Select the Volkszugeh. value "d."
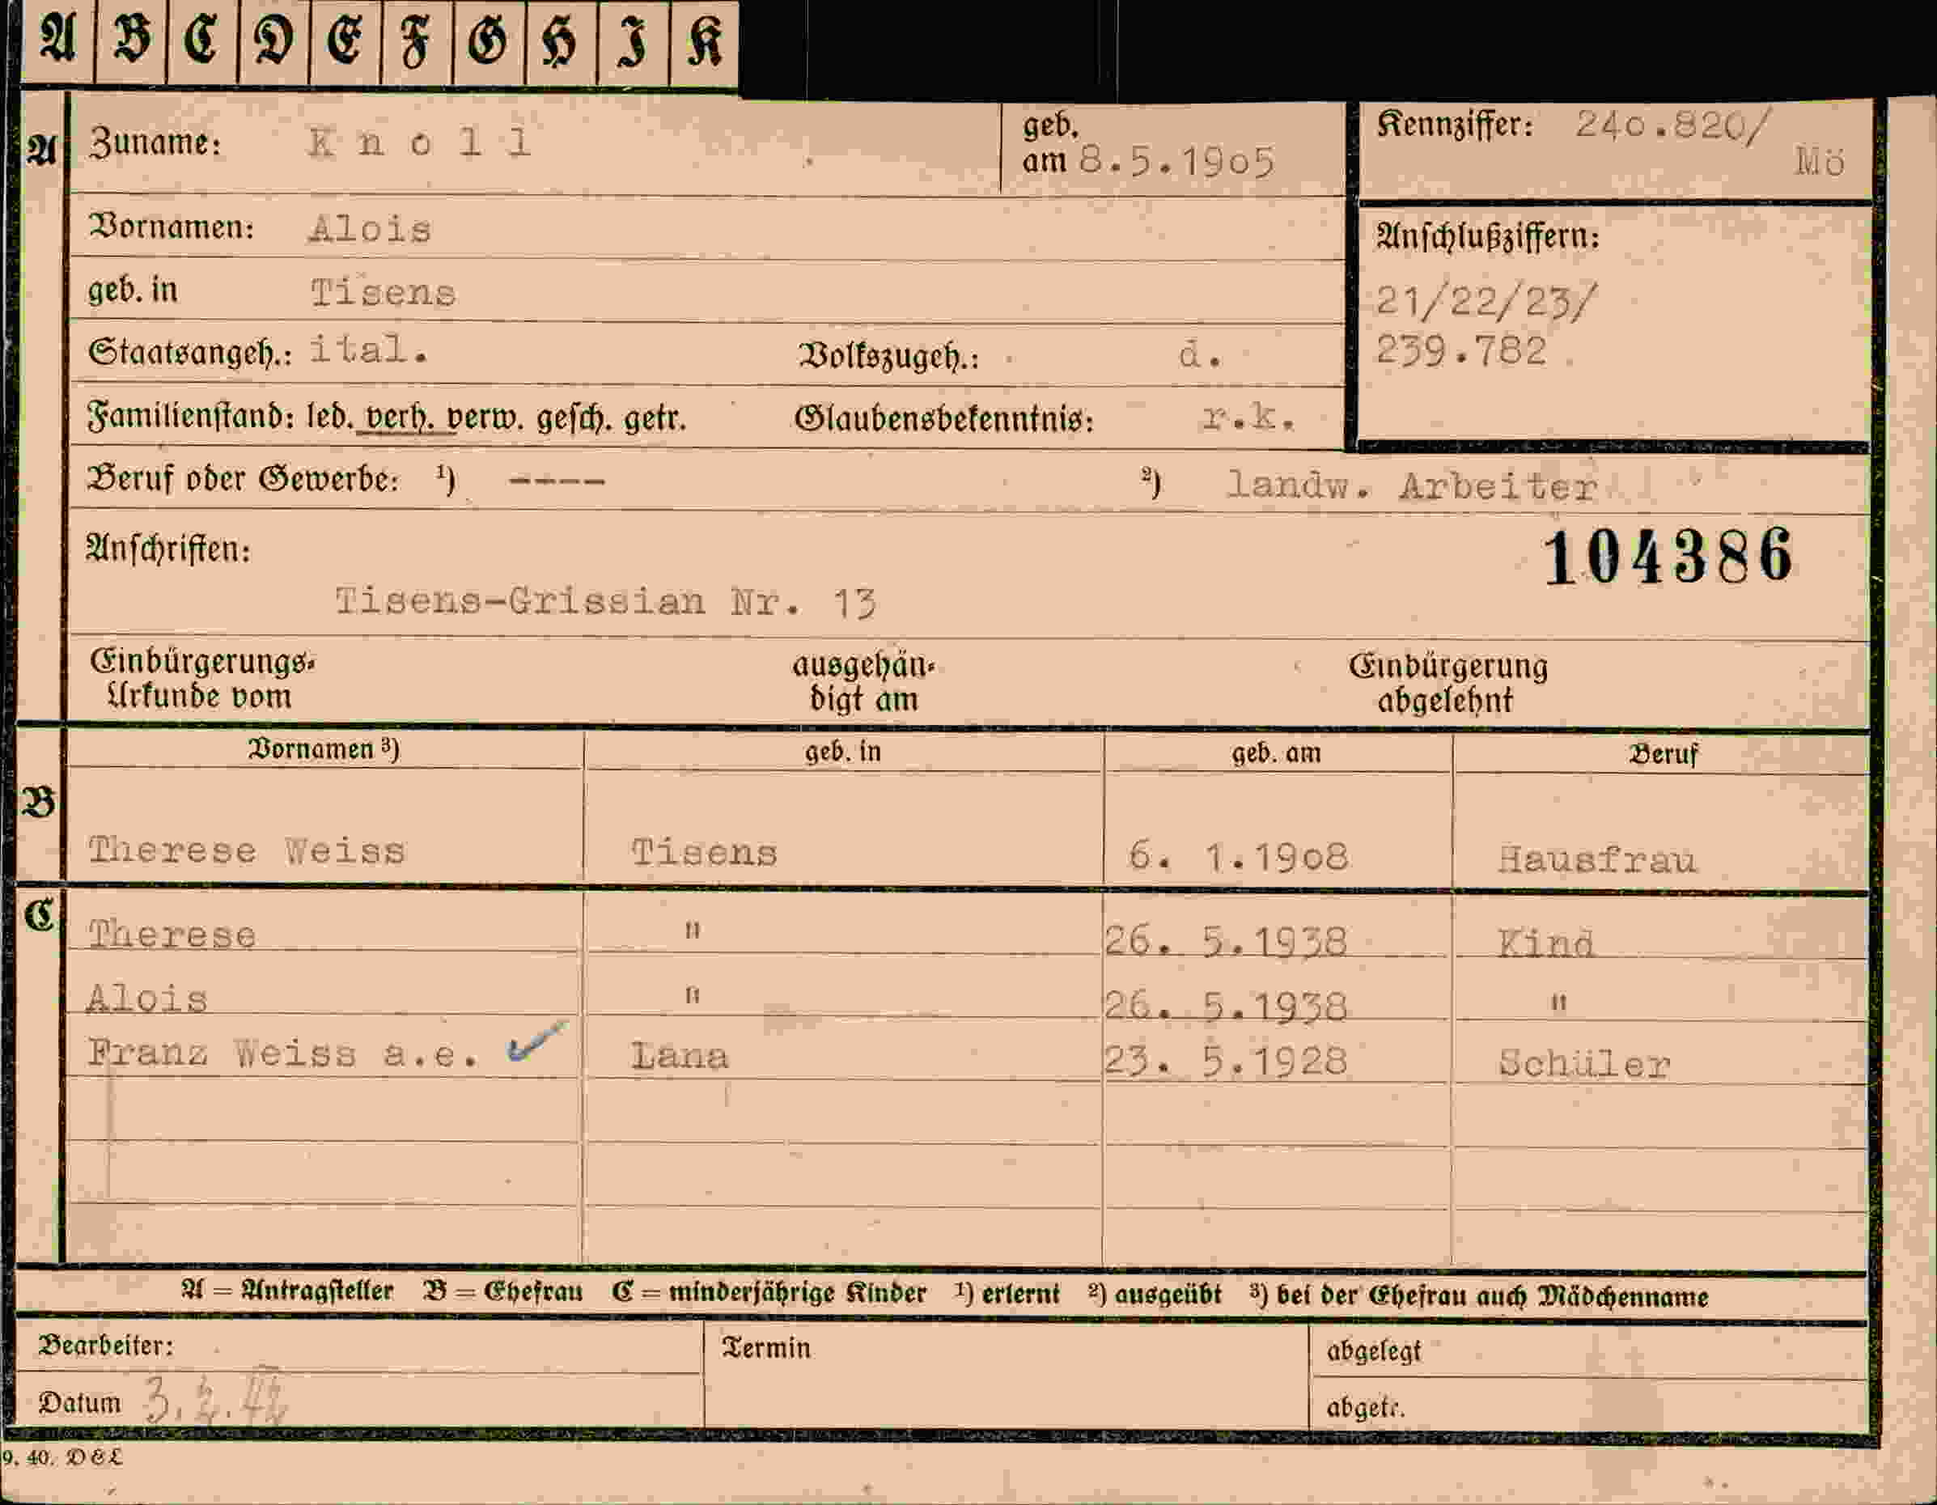This screenshot has height=1505, width=1937. click(1200, 356)
